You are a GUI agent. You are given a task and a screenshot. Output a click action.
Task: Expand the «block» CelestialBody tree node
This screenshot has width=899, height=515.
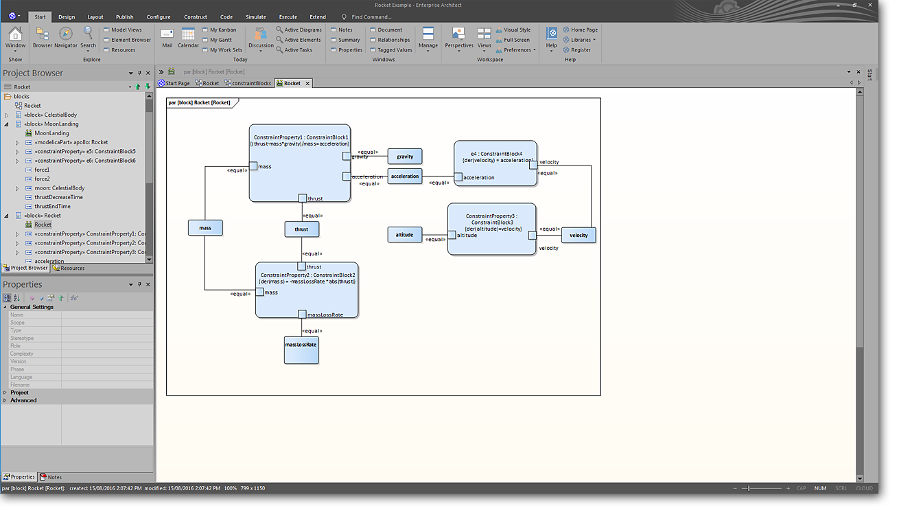(x=7, y=115)
